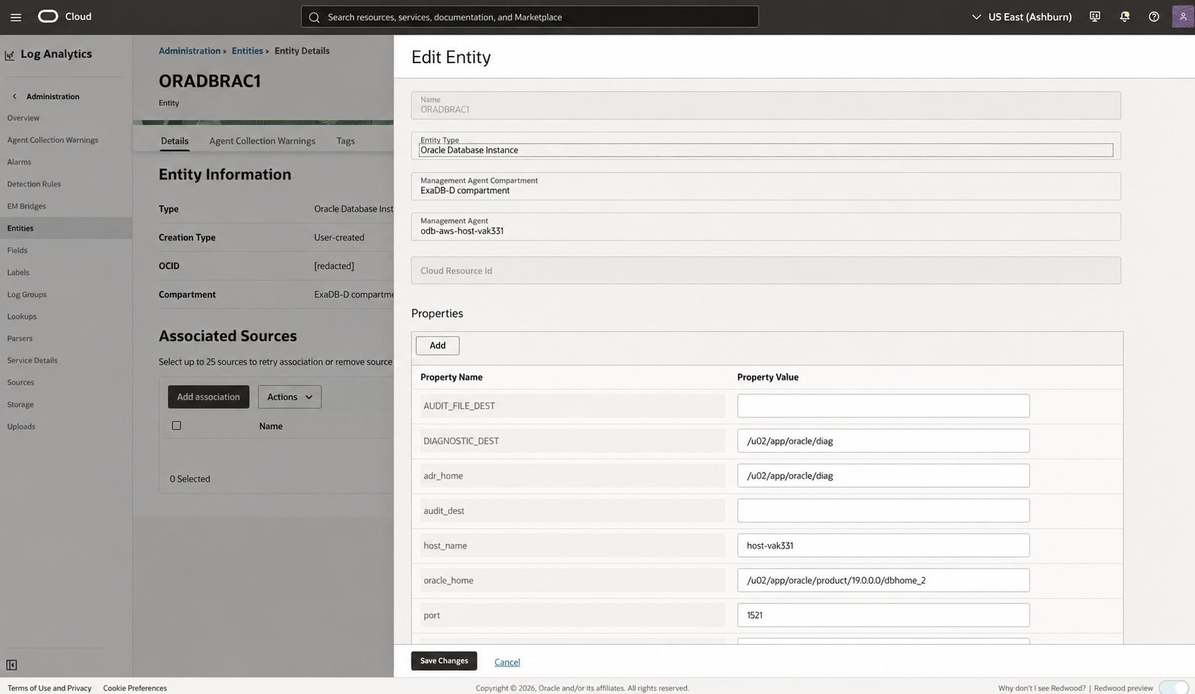Open the US East (Ashburn) region dropdown

point(1021,17)
